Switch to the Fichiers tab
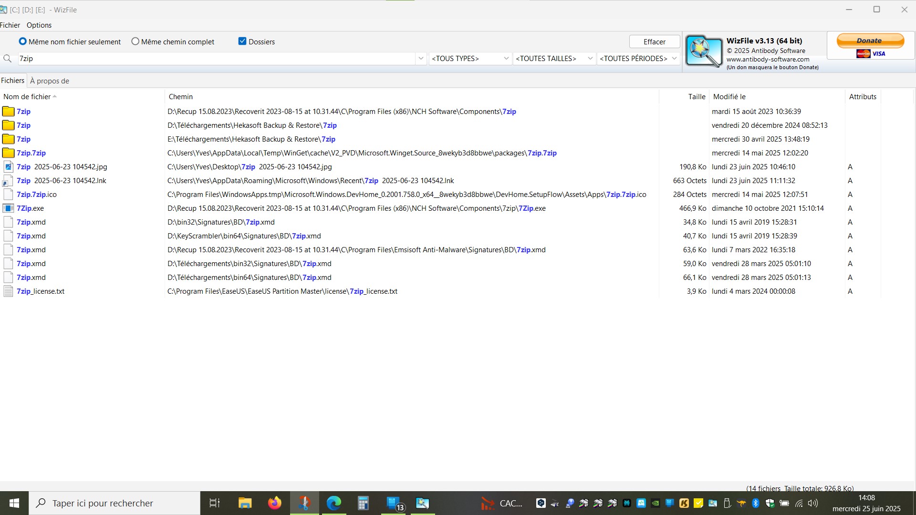 click(x=12, y=81)
